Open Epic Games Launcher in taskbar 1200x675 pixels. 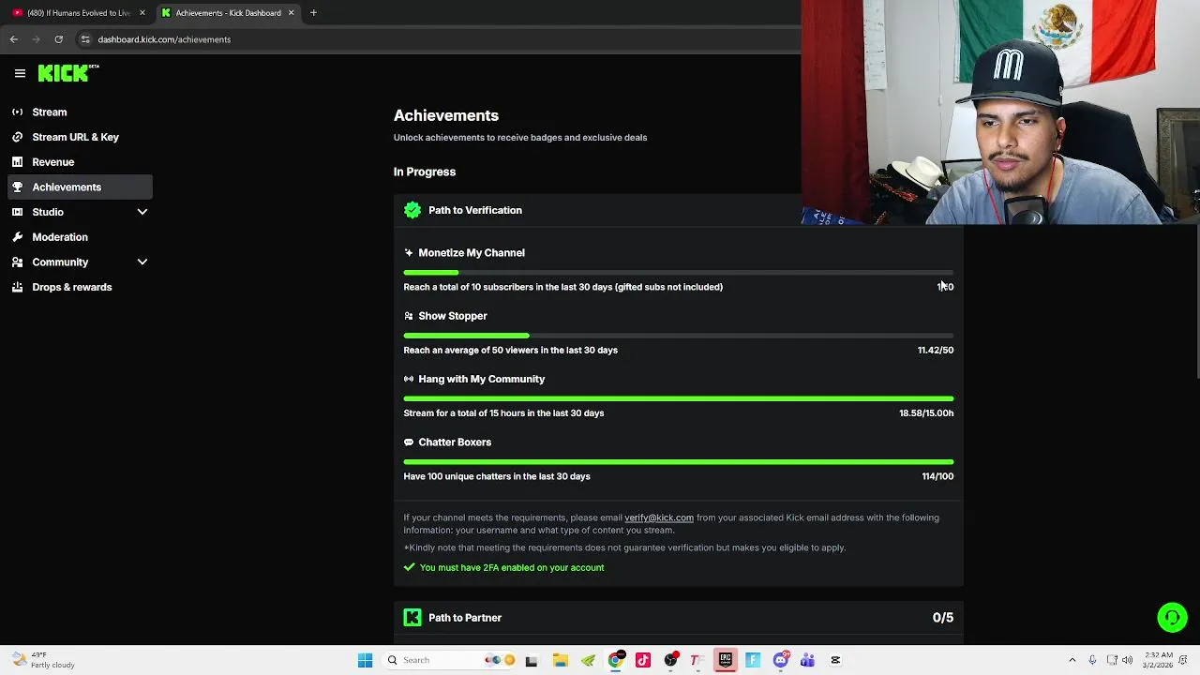[x=726, y=660]
